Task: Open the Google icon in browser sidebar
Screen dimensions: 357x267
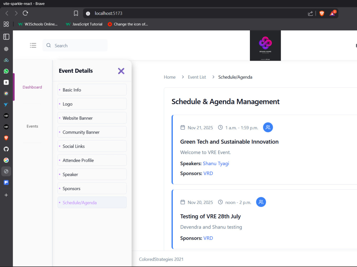Action: [x=6, y=160]
